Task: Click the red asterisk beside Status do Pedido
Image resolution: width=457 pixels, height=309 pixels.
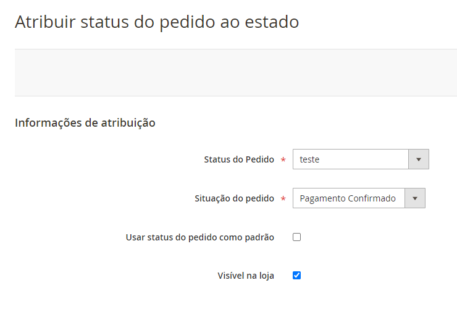Action: 283,160
